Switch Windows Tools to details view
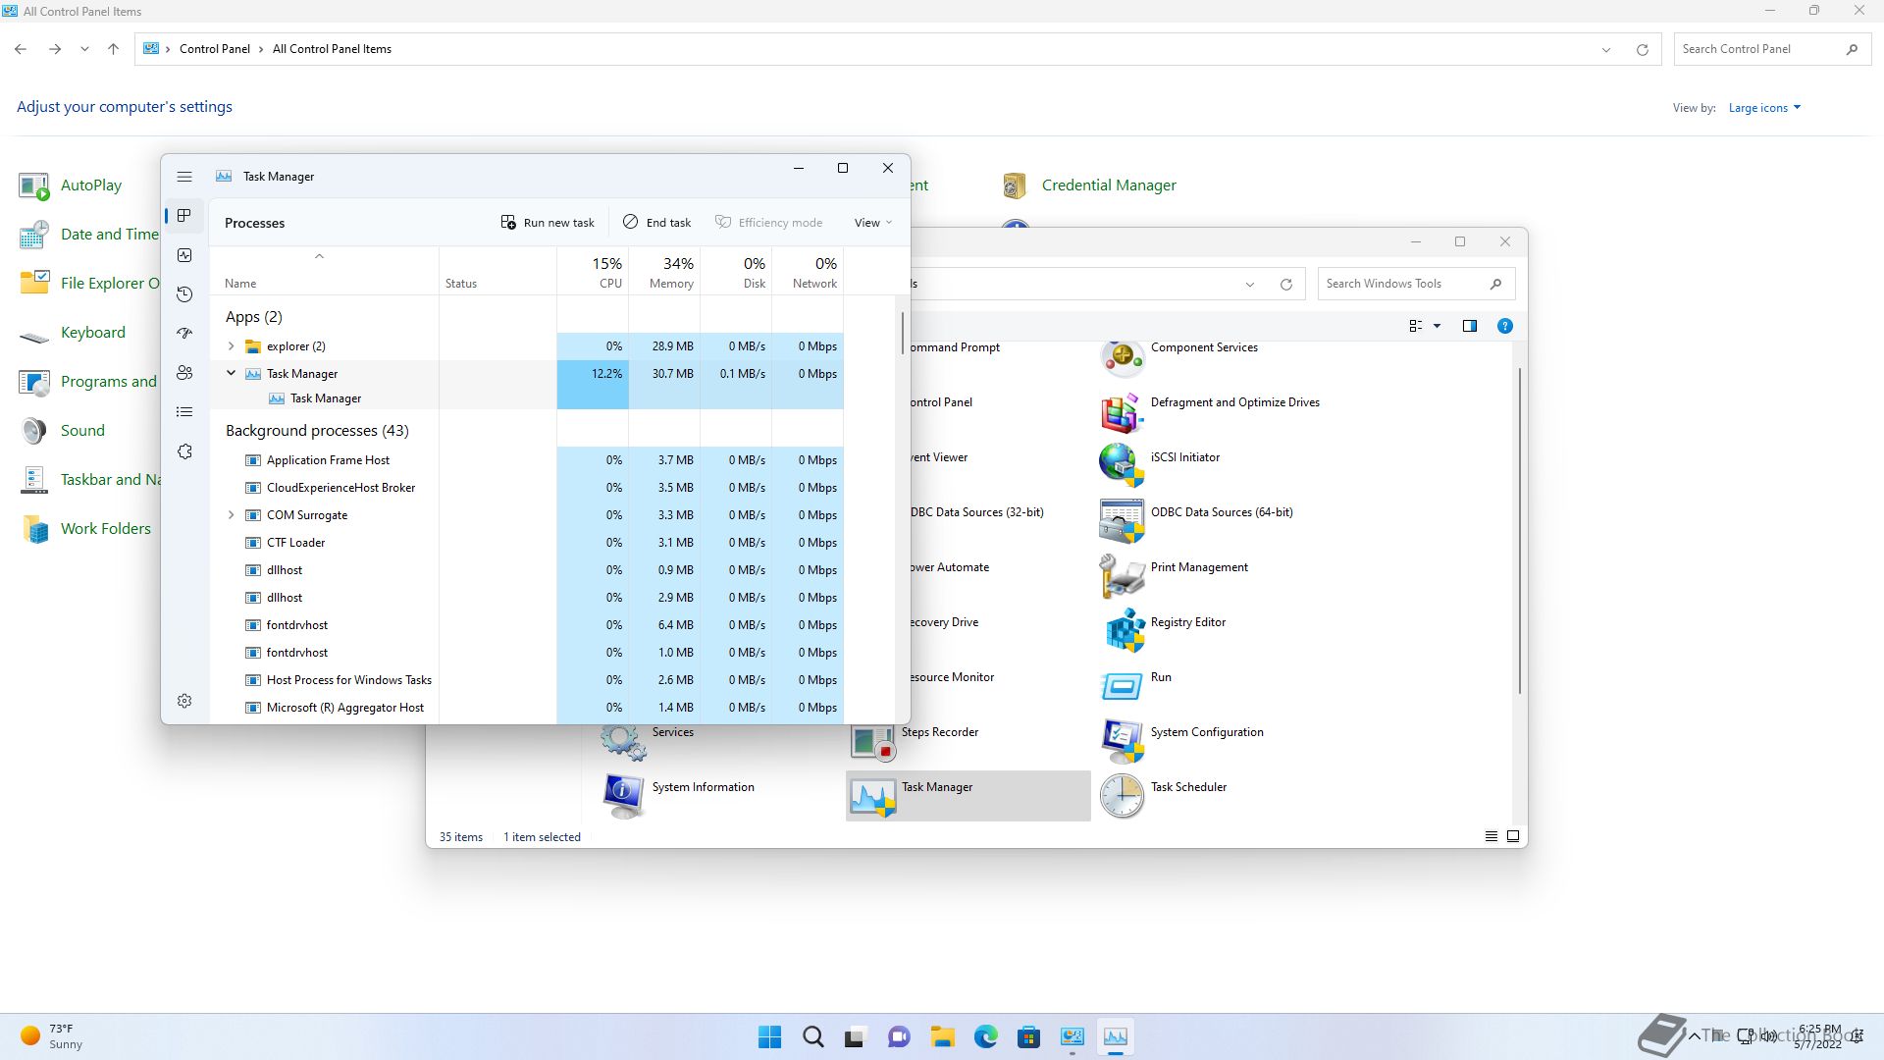 [x=1491, y=836]
